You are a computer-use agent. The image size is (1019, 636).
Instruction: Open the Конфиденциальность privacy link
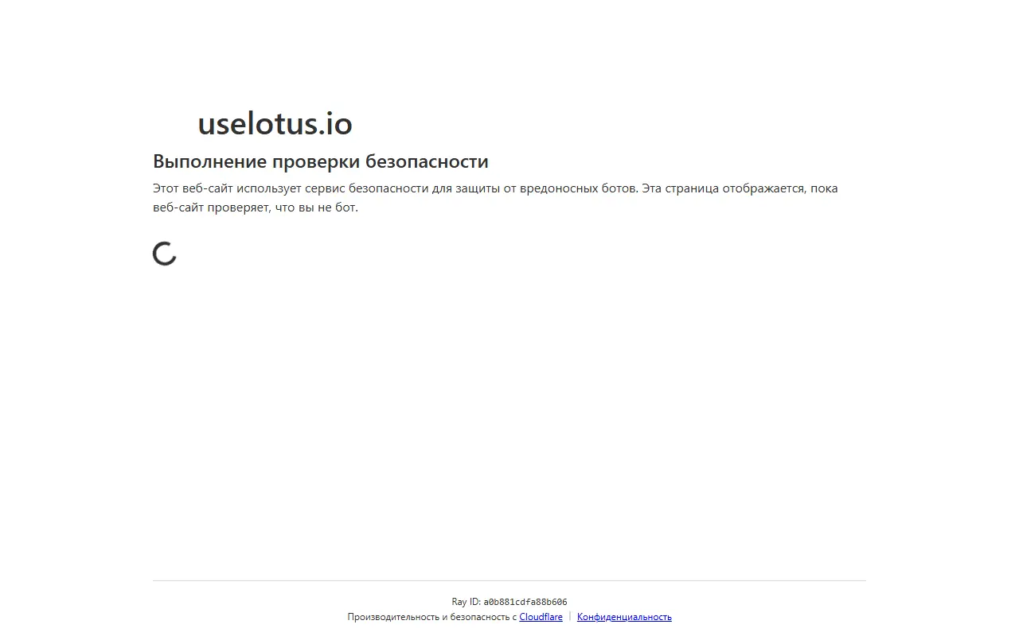pos(624,617)
